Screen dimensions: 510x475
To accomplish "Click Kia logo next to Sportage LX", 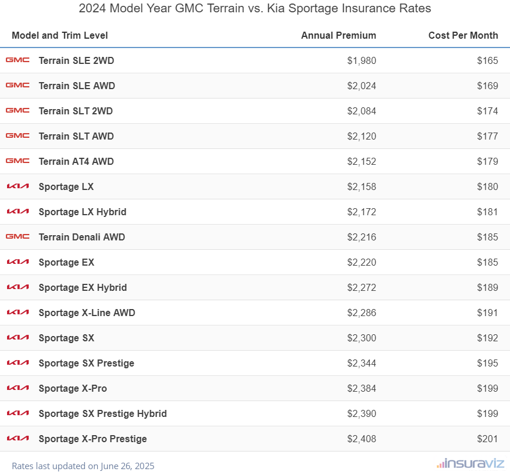I will click(x=18, y=186).
